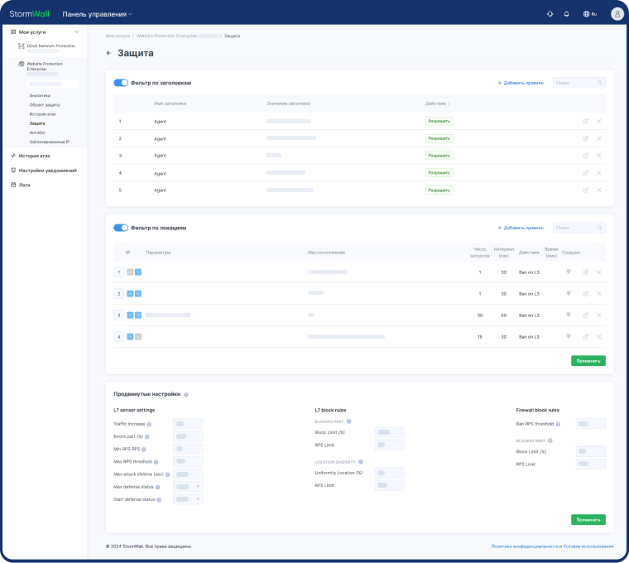Toggle the Фильтр по заголовкам switch
The height and width of the screenshot is (563, 629).
(121, 83)
